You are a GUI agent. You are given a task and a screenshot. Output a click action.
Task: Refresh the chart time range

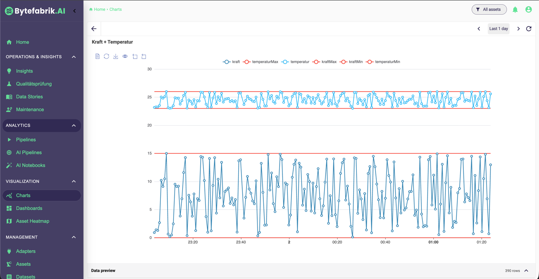coord(529,29)
